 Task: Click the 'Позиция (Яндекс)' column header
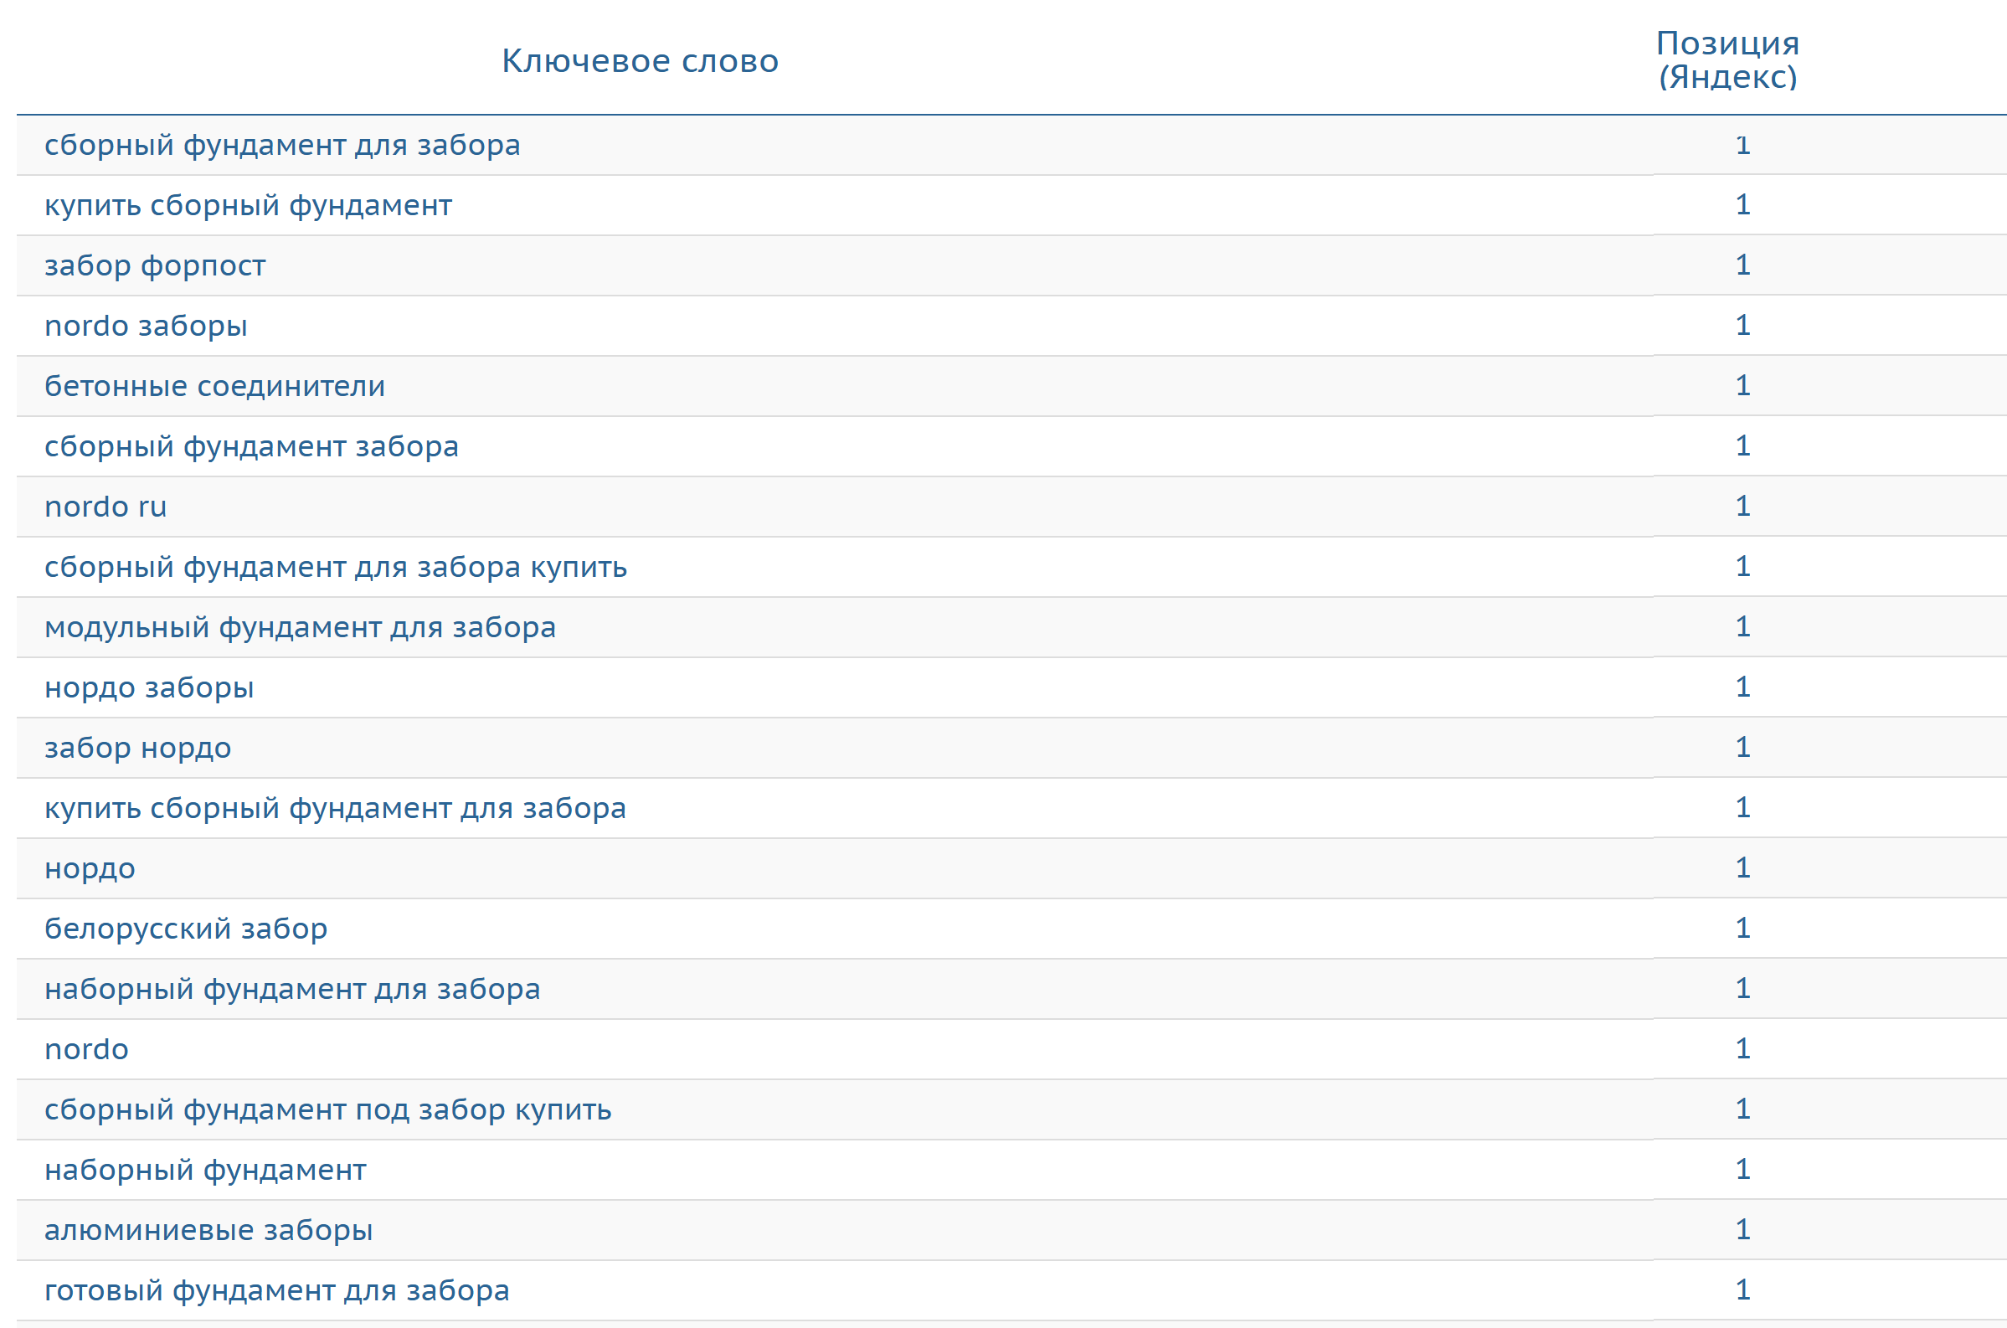tap(1727, 60)
